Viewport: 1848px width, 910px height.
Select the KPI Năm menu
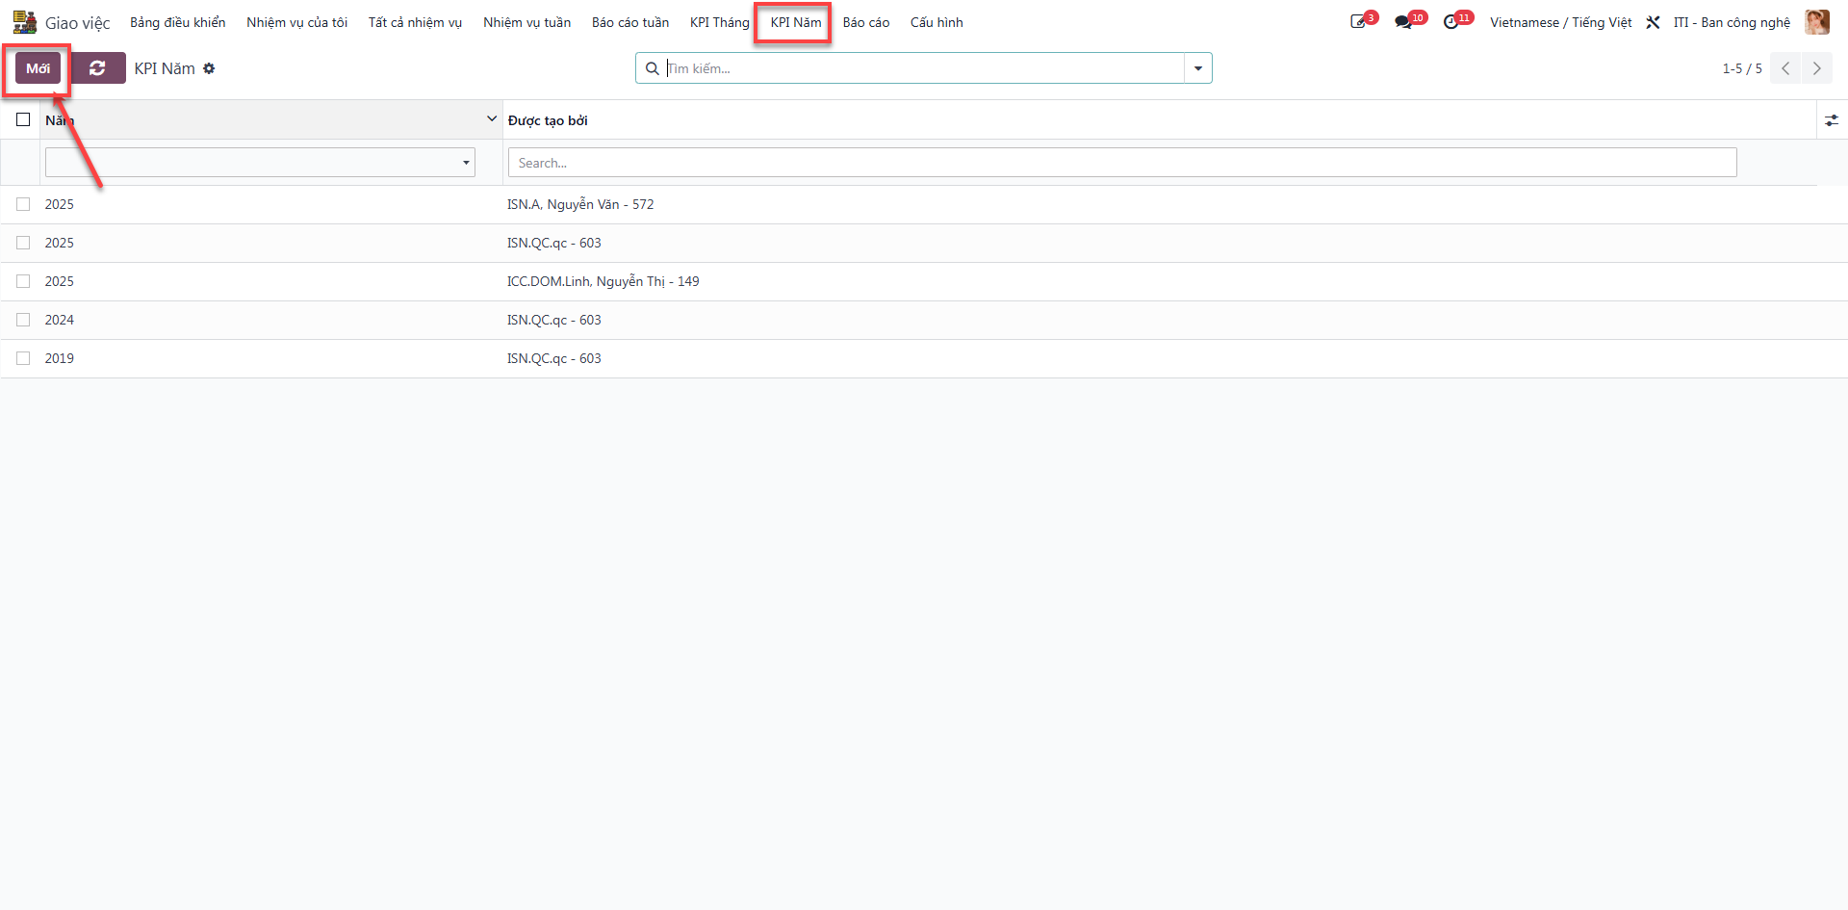point(796,22)
